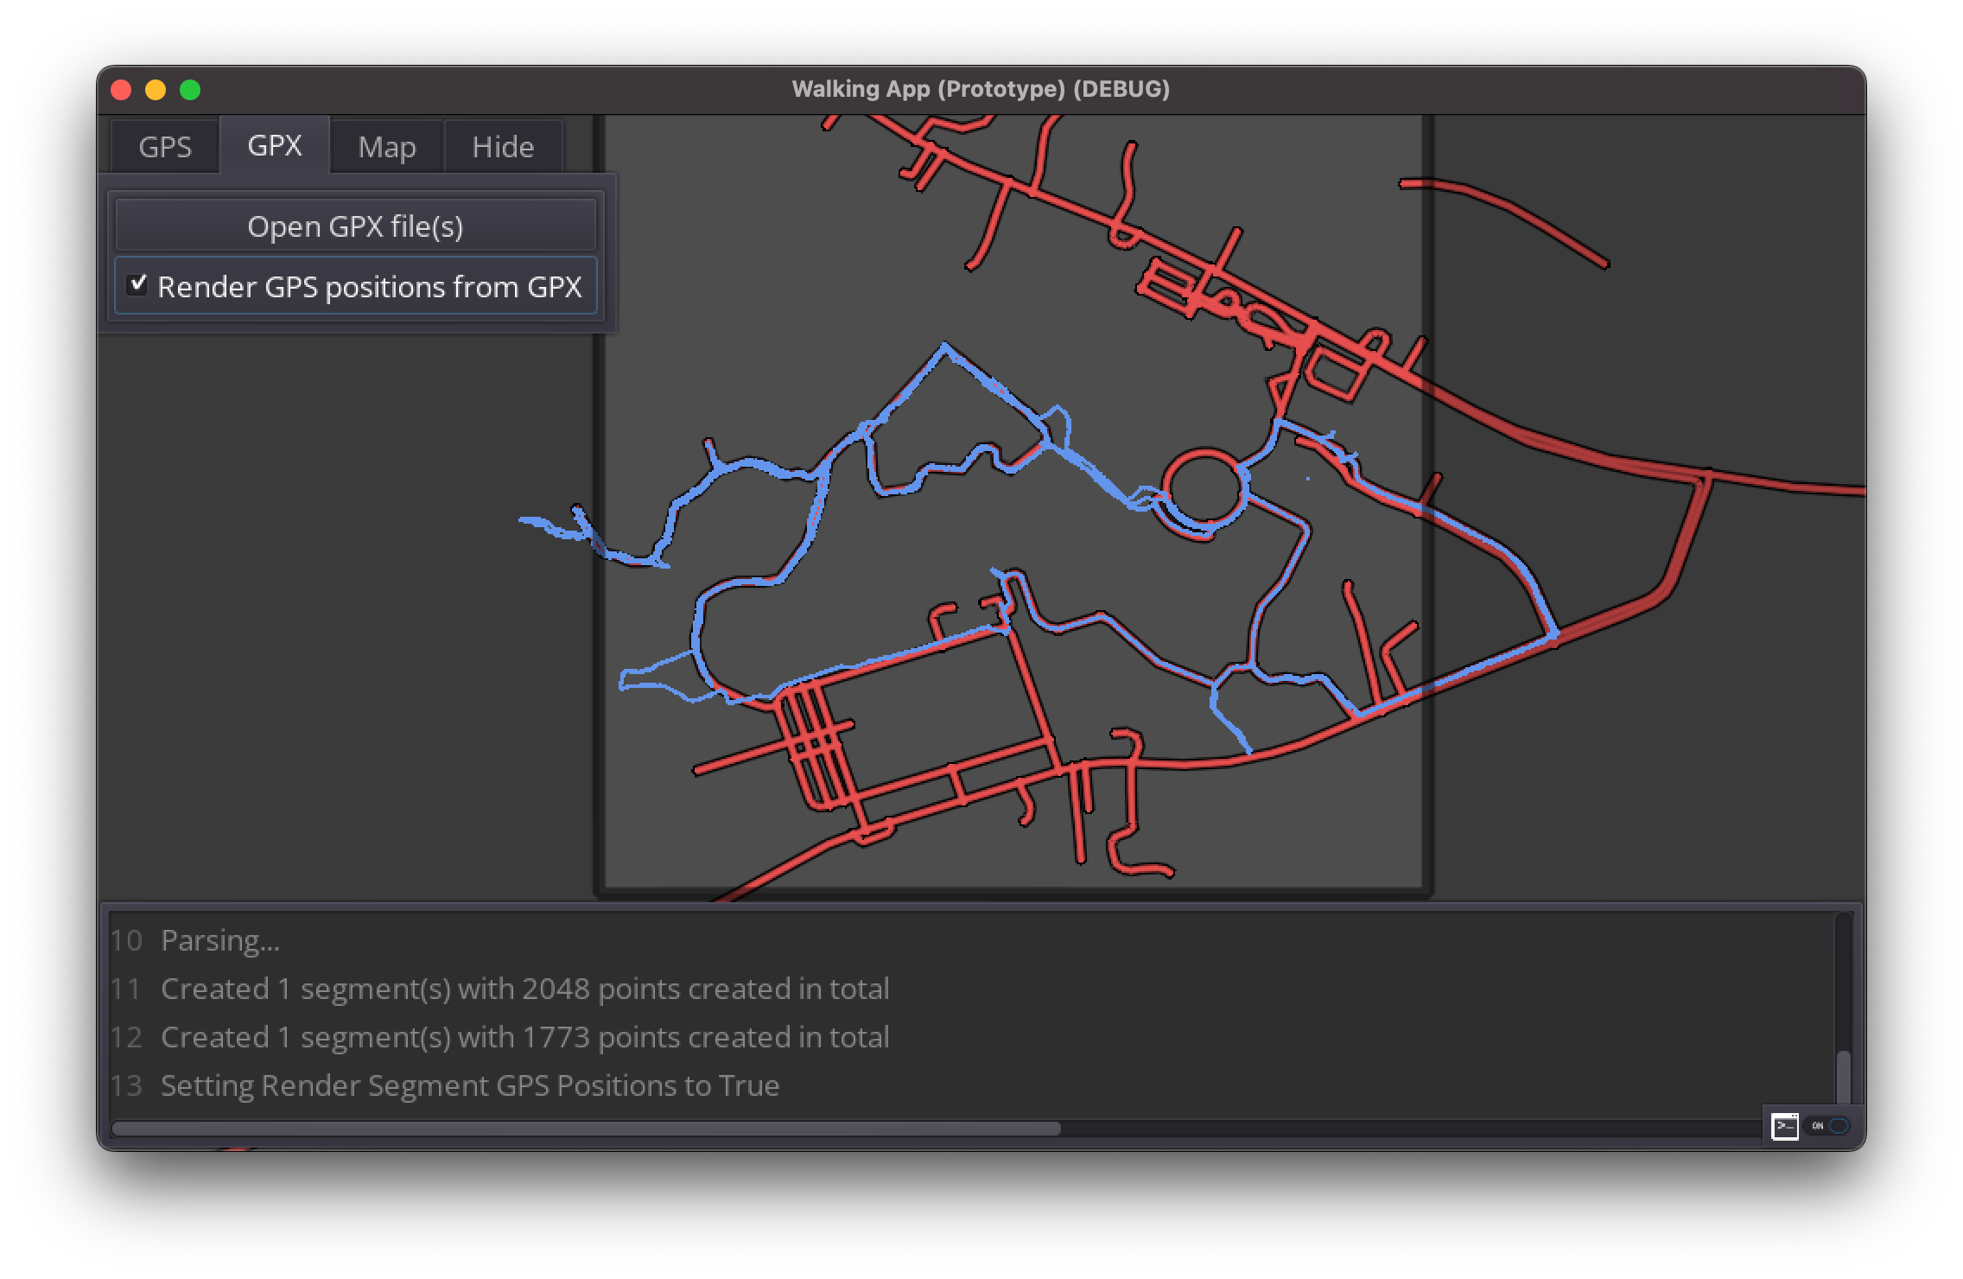The image size is (1963, 1279).
Task: Click the Hide tab
Action: point(503,146)
